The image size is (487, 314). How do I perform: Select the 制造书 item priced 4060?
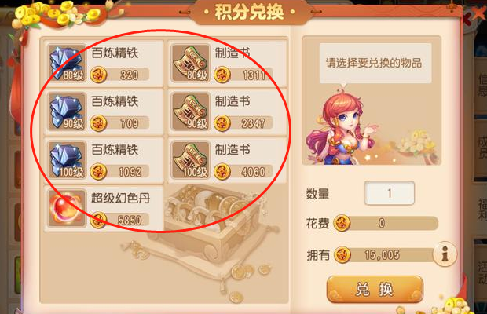tap(227, 160)
